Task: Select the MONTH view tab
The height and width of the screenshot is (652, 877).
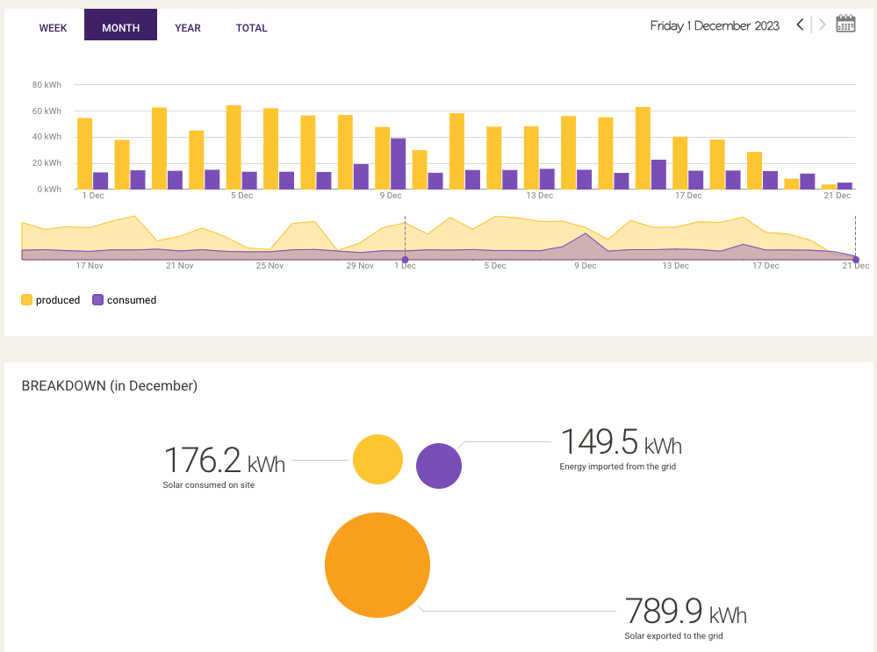Action: click(x=120, y=26)
